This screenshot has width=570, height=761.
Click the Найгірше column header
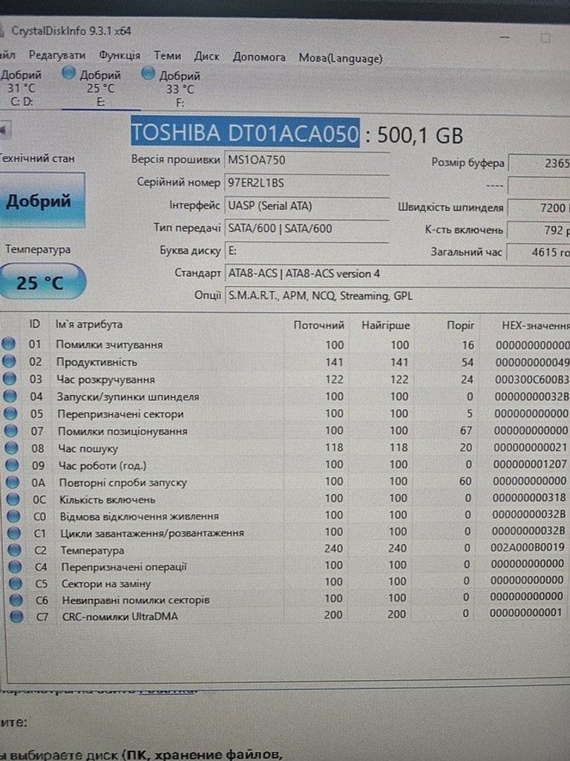385,326
